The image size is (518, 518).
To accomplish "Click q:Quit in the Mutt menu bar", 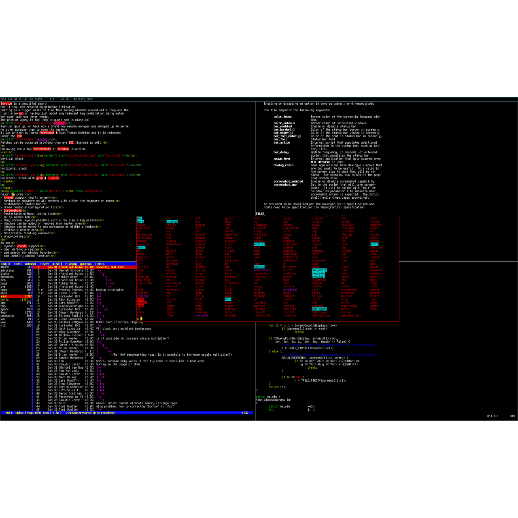I will click(6, 264).
